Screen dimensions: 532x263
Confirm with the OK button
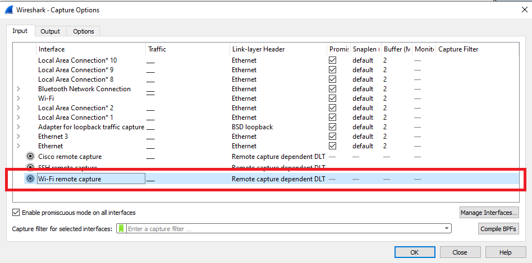pyautogui.click(x=415, y=252)
